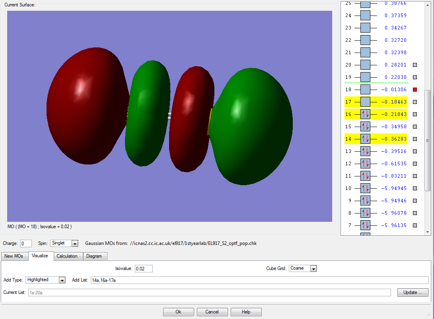
Task: Toggle the surface marker for orbital 13
Action: pos(415,151)
